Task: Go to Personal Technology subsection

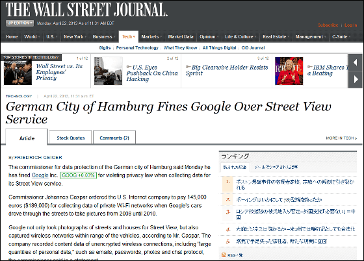Action: tap(137, 48)
